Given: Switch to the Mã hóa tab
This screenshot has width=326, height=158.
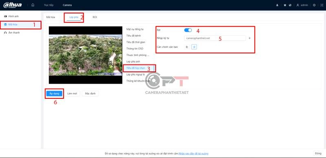Looking at the screenshot, I should pos(51,17).
